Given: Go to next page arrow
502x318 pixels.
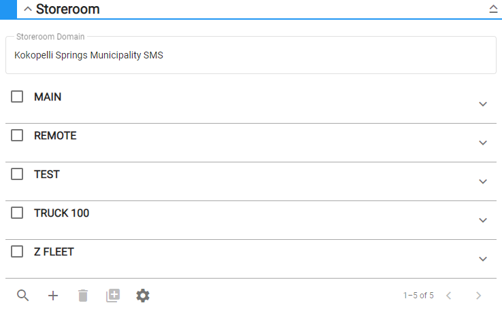Looking at the screenshot, I should click(x=478, y=296).
